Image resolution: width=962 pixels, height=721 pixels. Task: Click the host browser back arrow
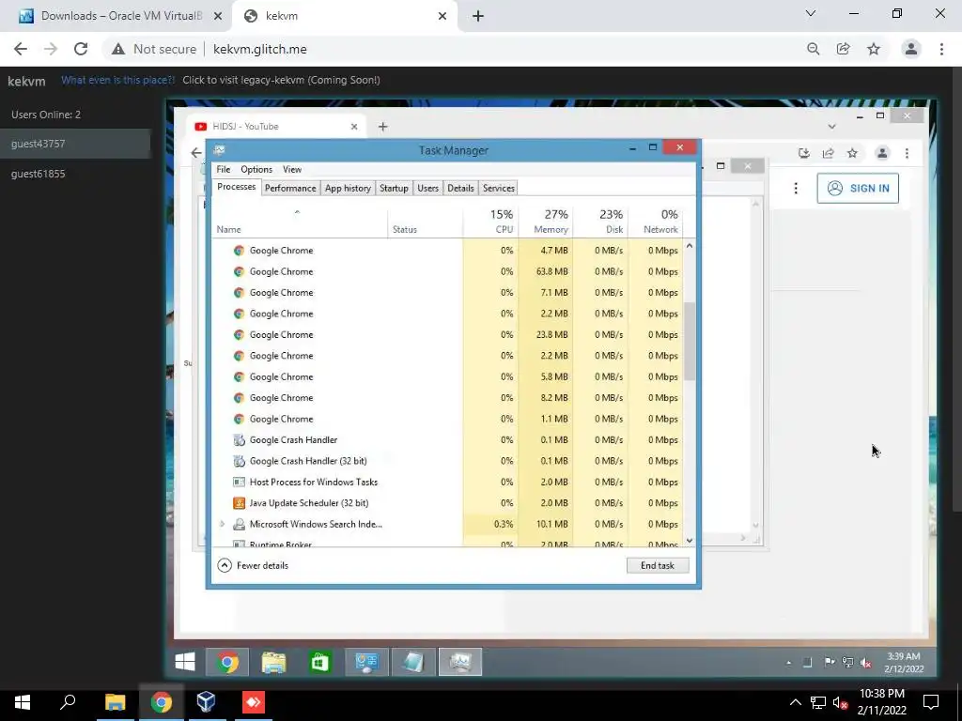pyautogui.click(x=21, y=49)
